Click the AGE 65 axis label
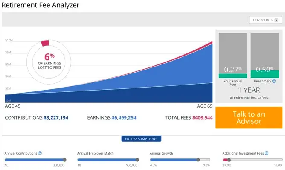285x170 pixels. [x=205, y=106]
